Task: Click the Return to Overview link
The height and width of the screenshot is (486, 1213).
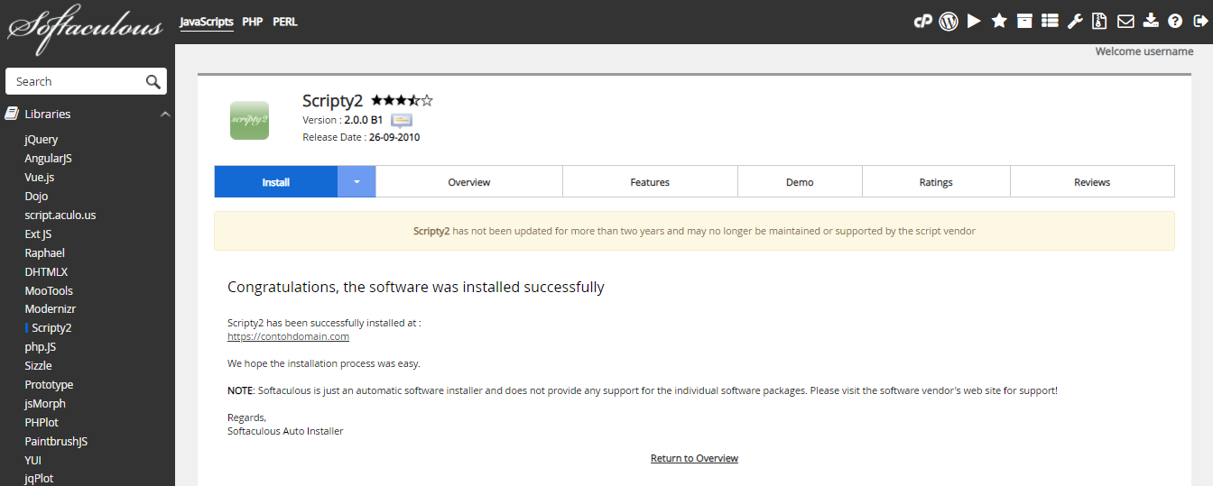Action: (x=694, y=458)
